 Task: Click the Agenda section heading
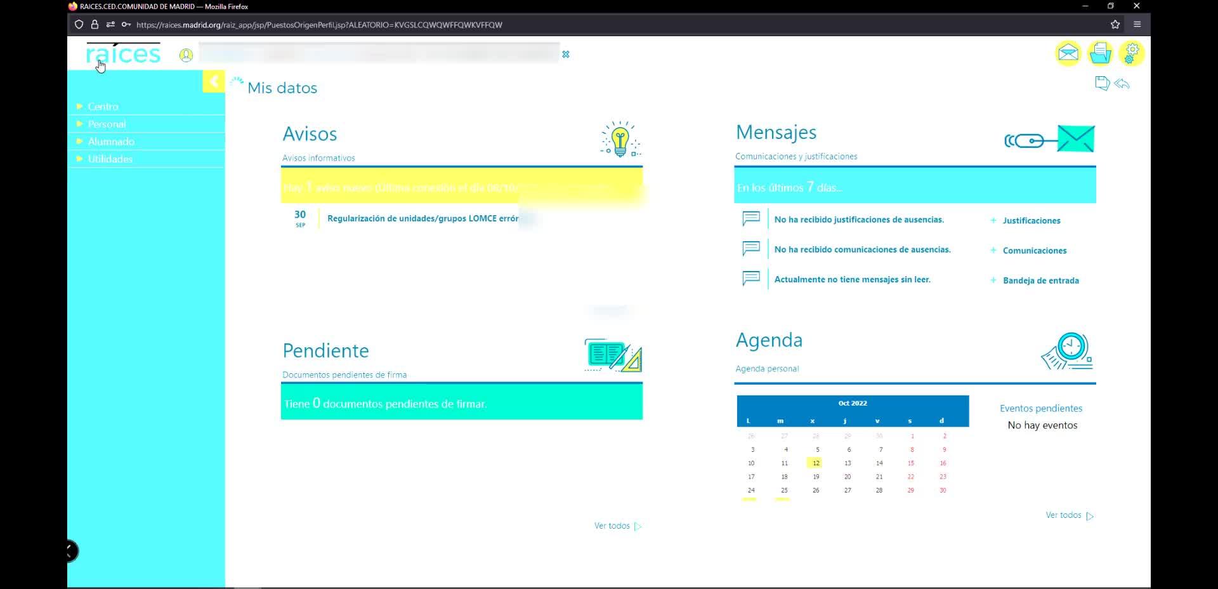coord(769,340)
